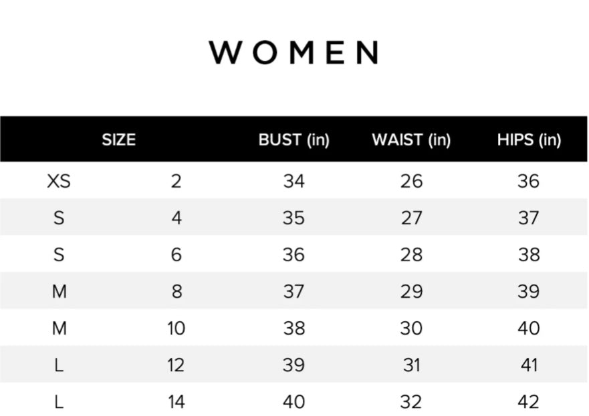589x416 pixels.
Task: Select the XS size label
Action: (59, 181)
